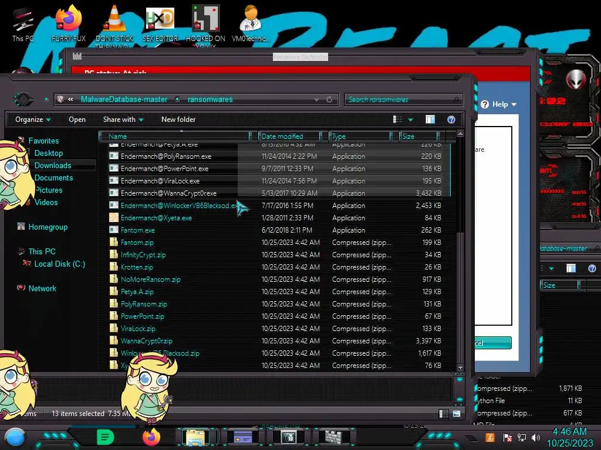Select the file InfinityCrypt.zip
This screenshot has width=601, height=450.
275,255
